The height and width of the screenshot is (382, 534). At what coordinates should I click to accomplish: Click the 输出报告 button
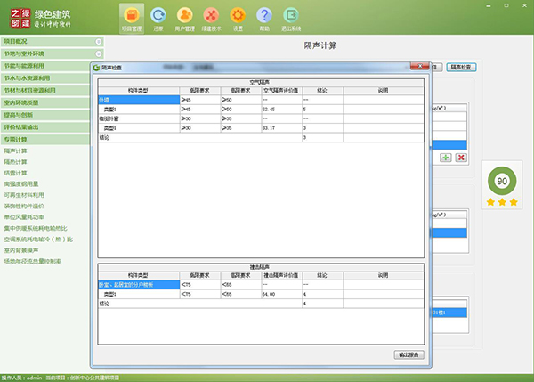[409, 355]
